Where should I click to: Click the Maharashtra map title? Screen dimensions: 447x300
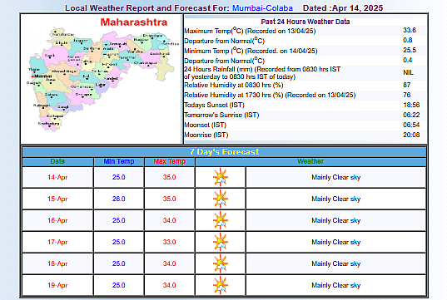[x=134, y=22]
